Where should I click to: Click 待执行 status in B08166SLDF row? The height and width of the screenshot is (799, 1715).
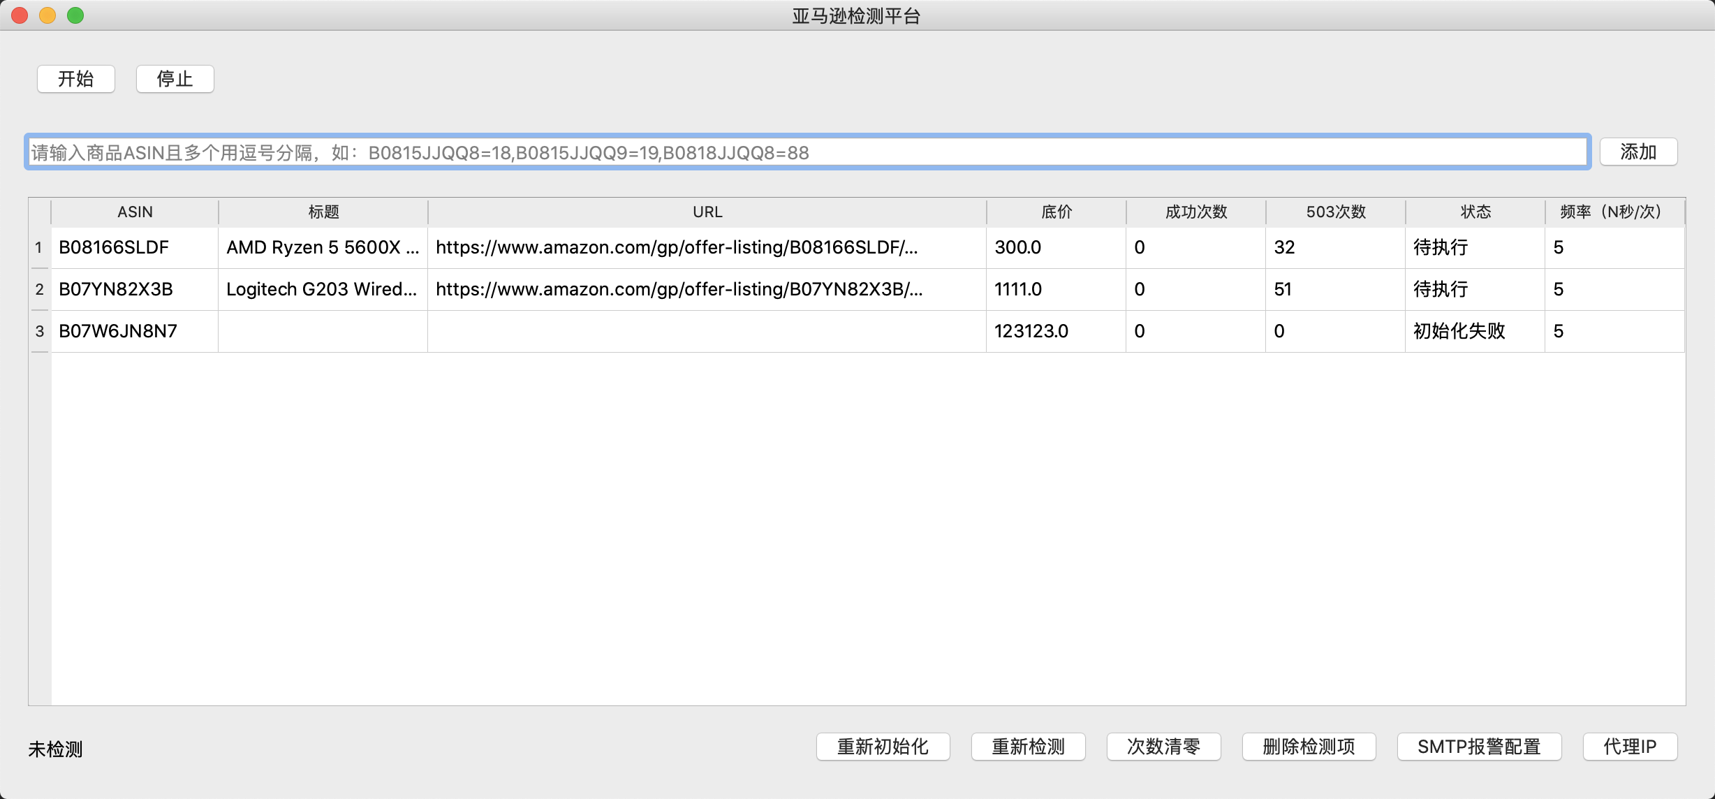coord(1475,247)
